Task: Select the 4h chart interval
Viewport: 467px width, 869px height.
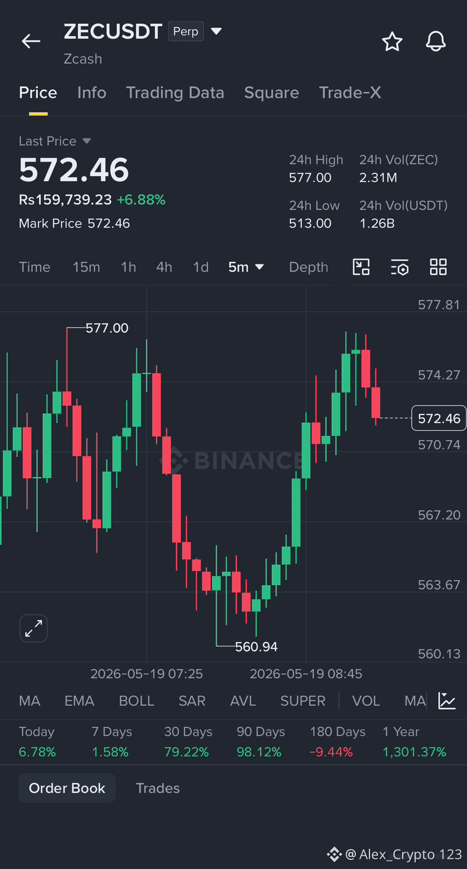Action: pyautogui.click(x=164, y=267)
